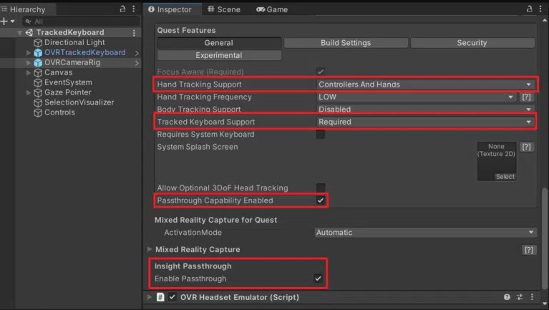The height and width of the screenshot is (310, 549).
Task: Open TrackedKeyboard scene kebab menu
Action: coord(134,32)
